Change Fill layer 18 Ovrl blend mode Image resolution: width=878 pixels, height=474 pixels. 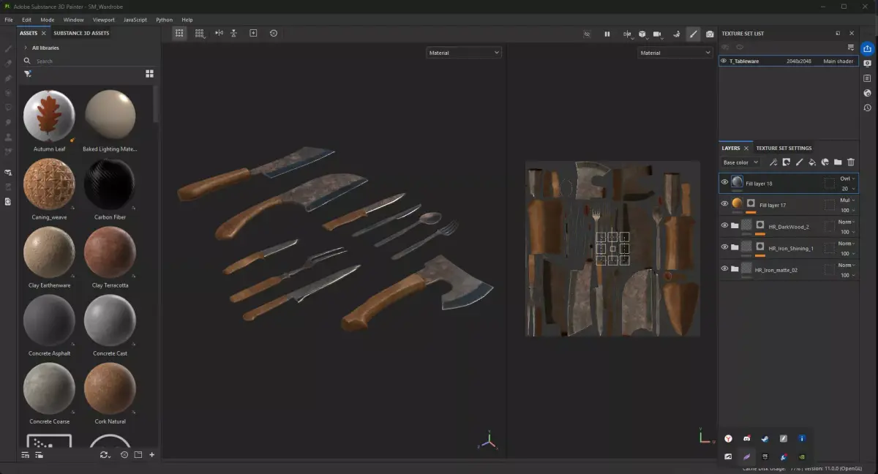[x=847, y=178]
